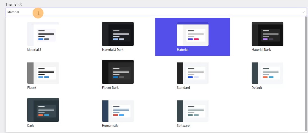
Task: Click the help icon next to Theme
Action: click(x=20, y=4)
